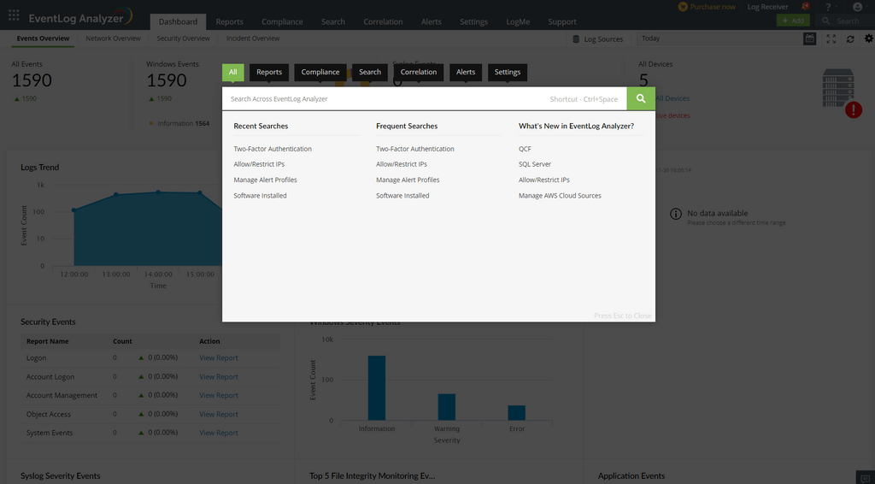The height and width of the screenshot is (484, 875).
Task: Open frequent search Two-Factor Authentication
Action: tap(414, 149)
